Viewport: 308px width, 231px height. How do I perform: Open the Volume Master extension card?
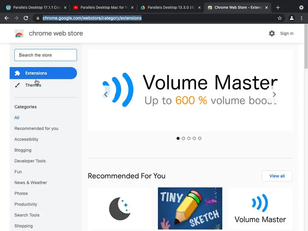[x=260, y=209]
